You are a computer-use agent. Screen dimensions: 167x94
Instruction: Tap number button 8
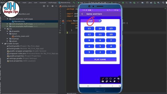(x=100, y=40)
